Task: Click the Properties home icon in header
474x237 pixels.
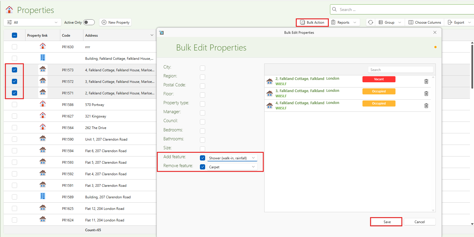Action: coord(9,10)
